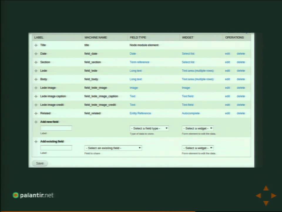Image resolution: width=282 pixels, height=212 pixels.
Task: Open Text area widget link for Lede
Action: (x=197, y=71)
